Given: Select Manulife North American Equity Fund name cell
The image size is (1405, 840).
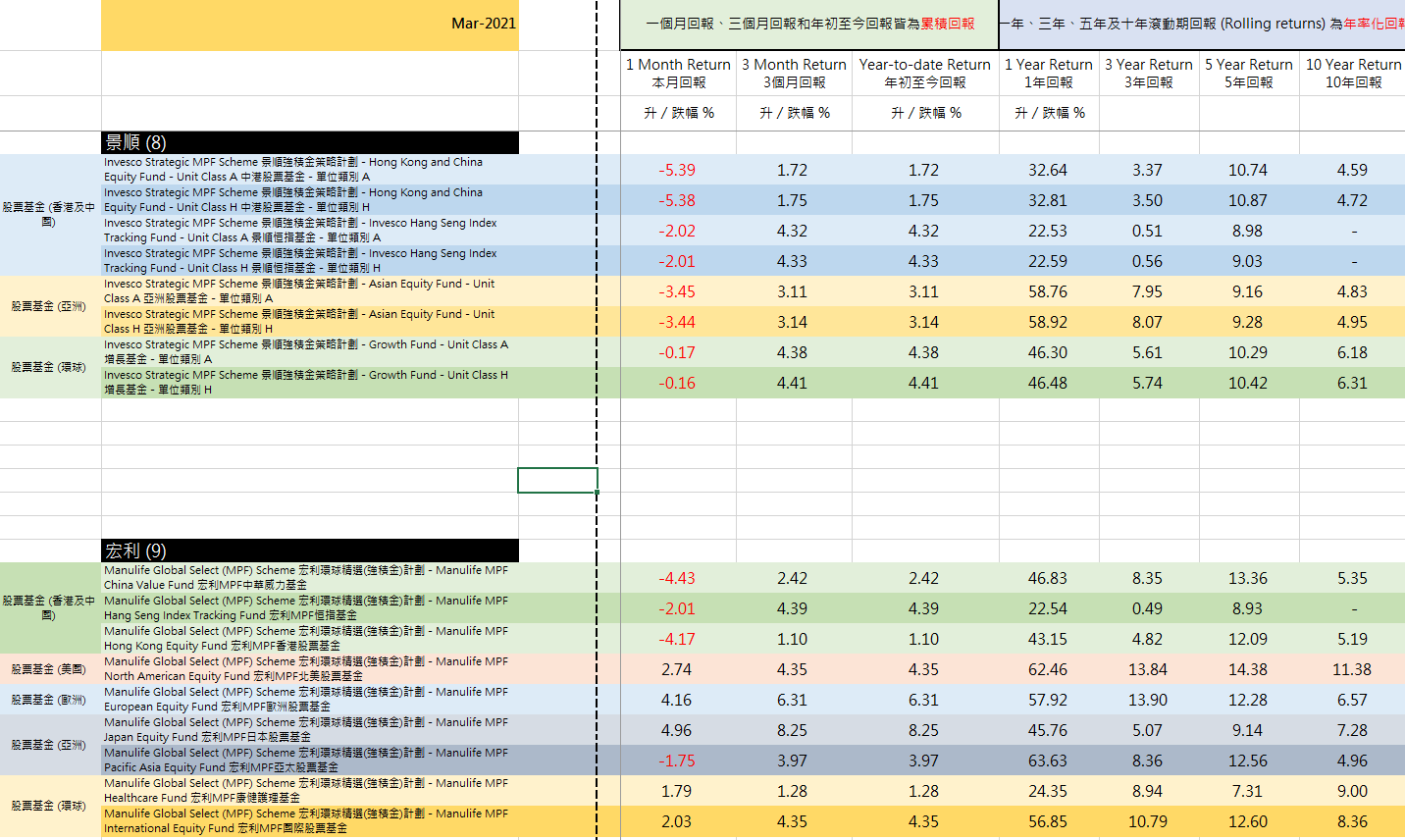Looking at the screenshot, I should pyautogui.click(x=310, y=669).
